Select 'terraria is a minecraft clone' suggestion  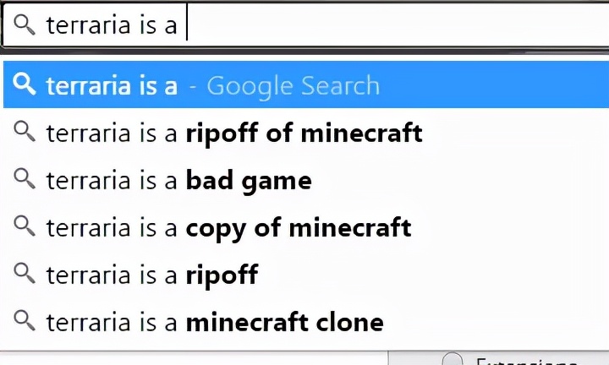215,322
